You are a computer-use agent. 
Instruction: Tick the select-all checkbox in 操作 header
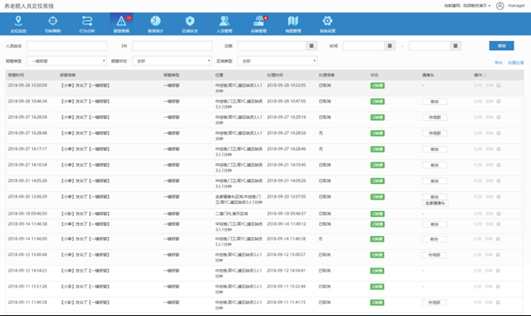[485, 75]
